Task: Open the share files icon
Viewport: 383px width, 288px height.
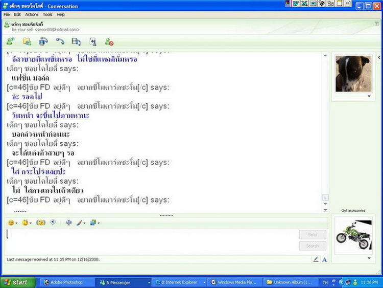Action: [x=27, y=42]
